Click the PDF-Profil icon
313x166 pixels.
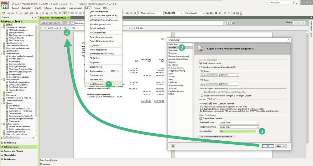coord(210,104)
